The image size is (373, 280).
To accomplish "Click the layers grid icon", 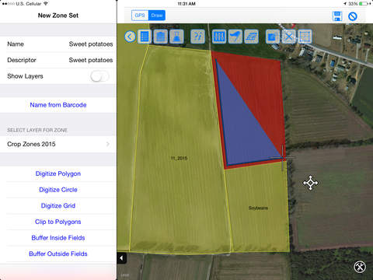I will click(x=251, y=37).
